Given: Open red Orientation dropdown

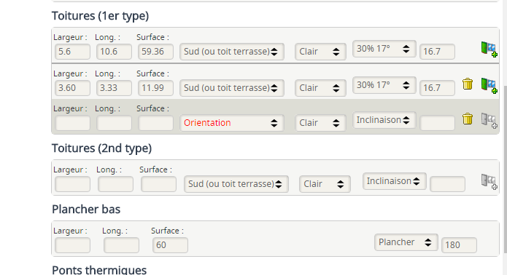Looking at the screenshot, I should point(232,123).
